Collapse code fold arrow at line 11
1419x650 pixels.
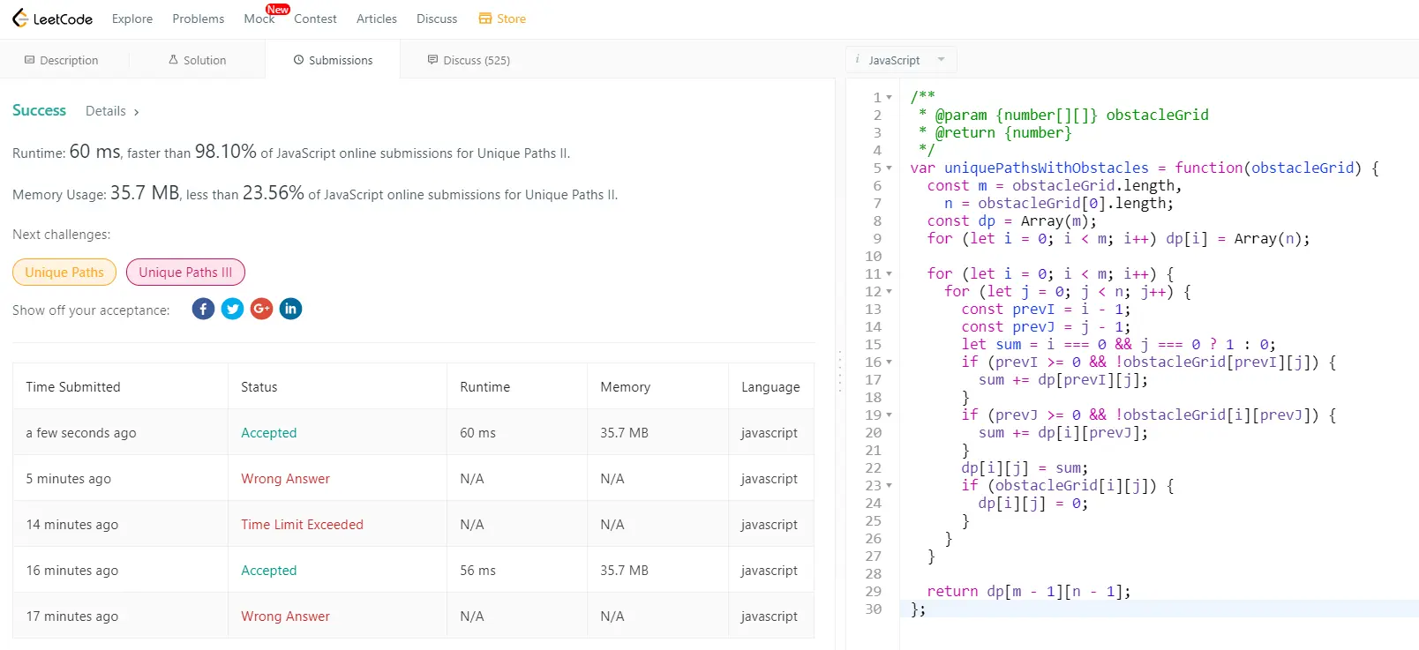[889, 274]
